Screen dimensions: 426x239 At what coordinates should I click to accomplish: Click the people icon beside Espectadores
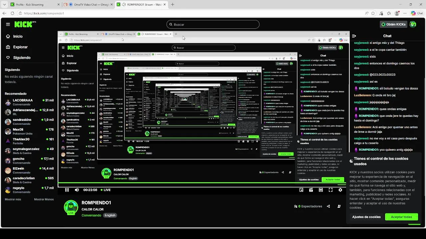(296, 206)
